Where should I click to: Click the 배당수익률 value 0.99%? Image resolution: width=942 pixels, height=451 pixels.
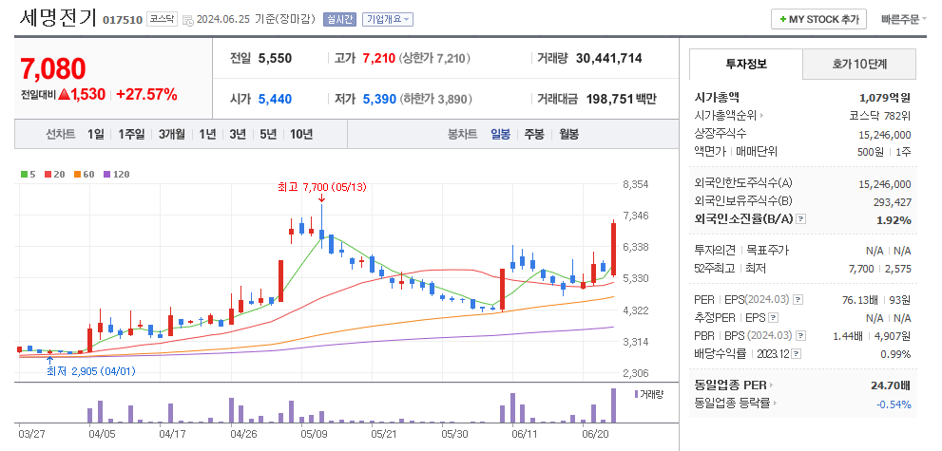tap(895, 354)
